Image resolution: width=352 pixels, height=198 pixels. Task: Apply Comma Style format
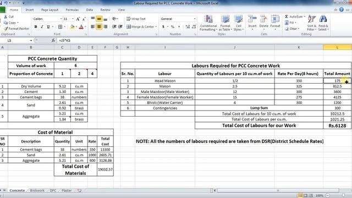(x=179, y=27)
